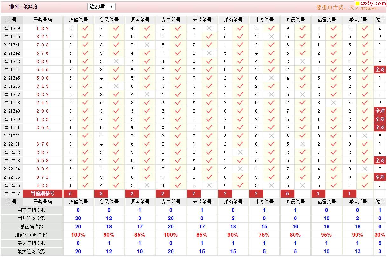Click winning numbers 0 4 6
The width and height of the screenshot is (387, 257).
pyautogui.click(x=43, y=70)
